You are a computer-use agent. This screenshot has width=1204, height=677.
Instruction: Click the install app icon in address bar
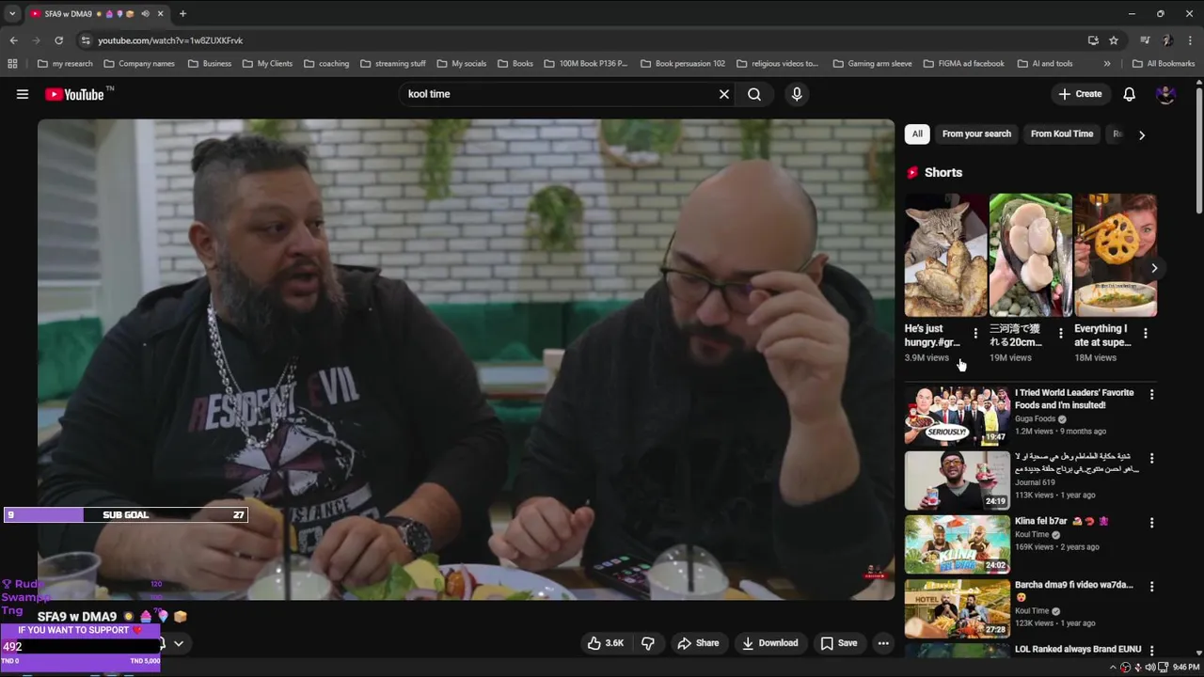click(x=1093, y=40)
